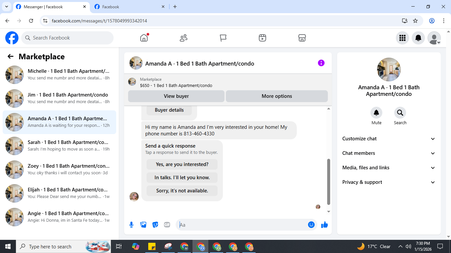Open the Reels video icon
Image resolution: width=451 pixels, height=253 pixels.
262,38
